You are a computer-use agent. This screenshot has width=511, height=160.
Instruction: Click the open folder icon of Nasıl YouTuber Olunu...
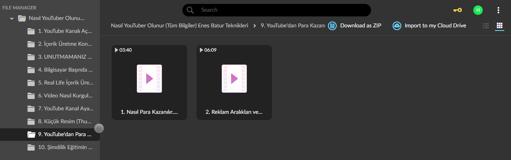[22, 18]
